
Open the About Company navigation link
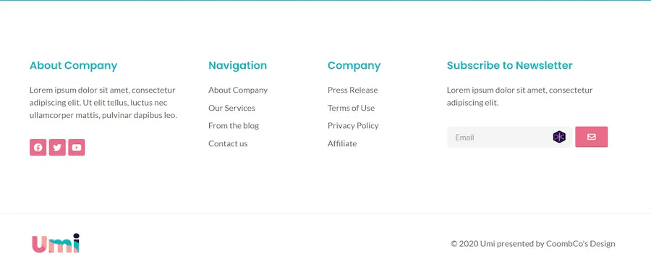click(x=238, y=90)
